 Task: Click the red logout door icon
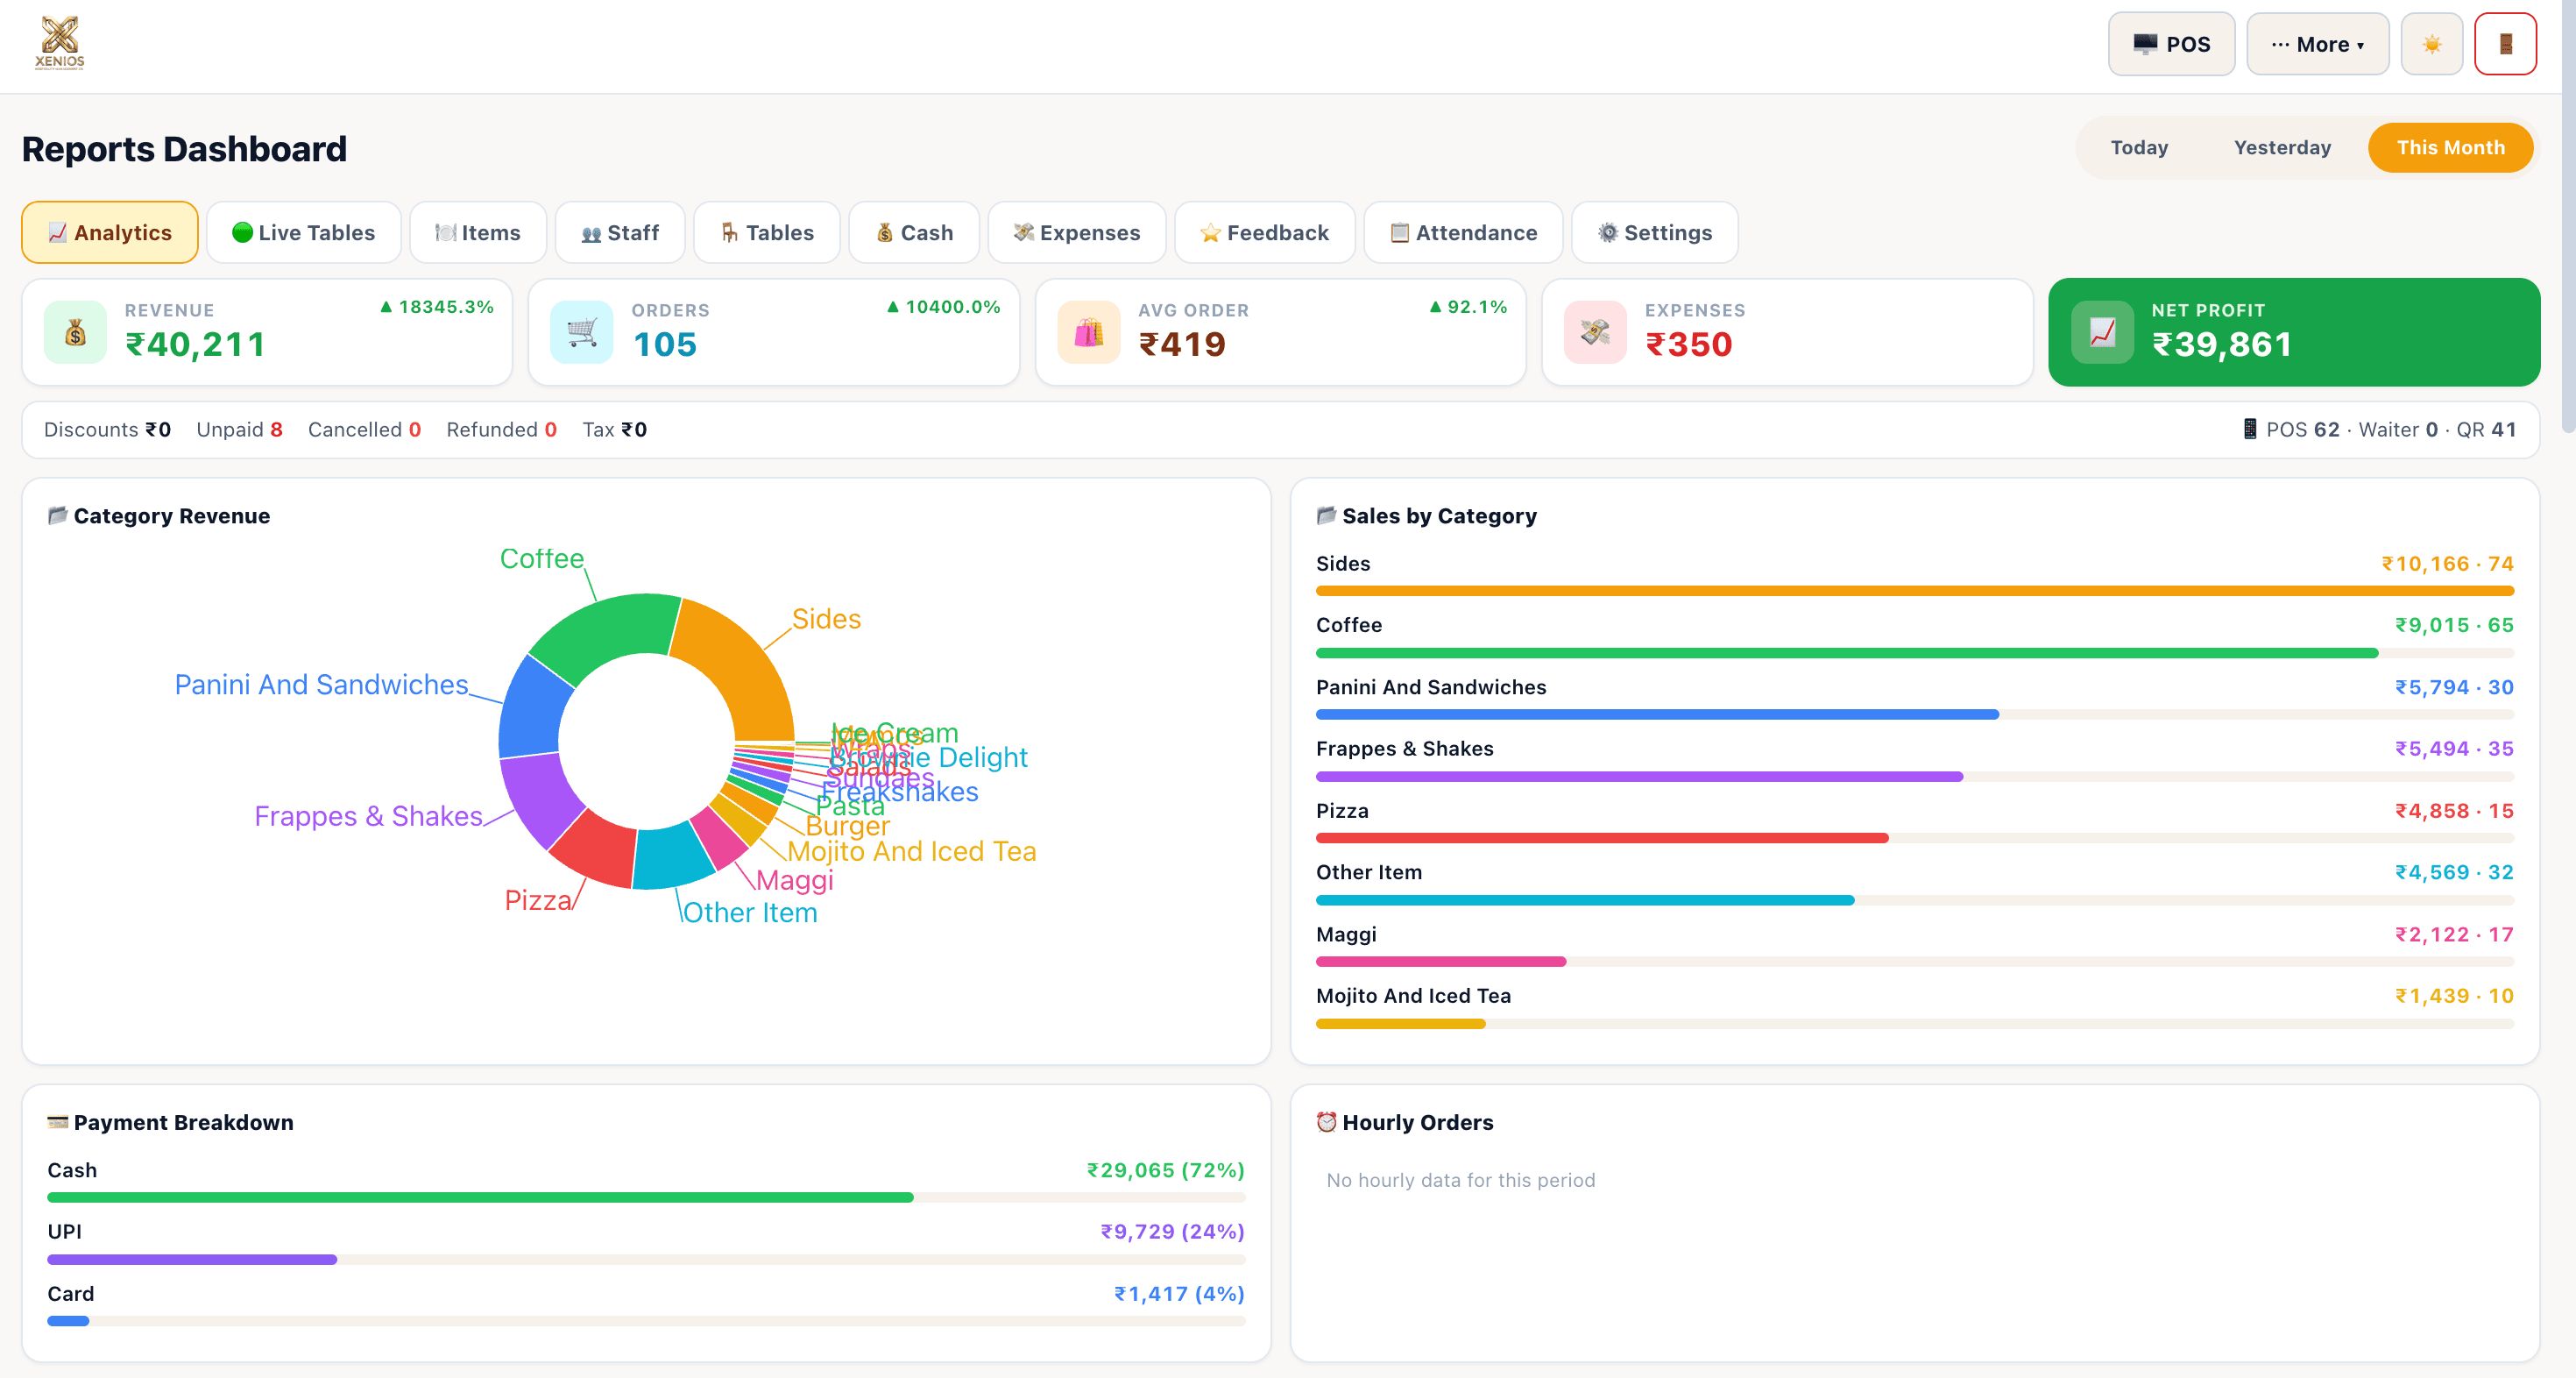(x=2505, y=44)
